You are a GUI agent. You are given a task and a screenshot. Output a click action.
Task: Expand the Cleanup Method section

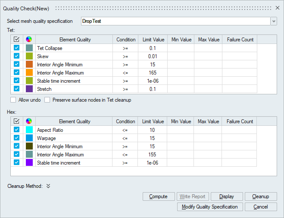(48, 186)
